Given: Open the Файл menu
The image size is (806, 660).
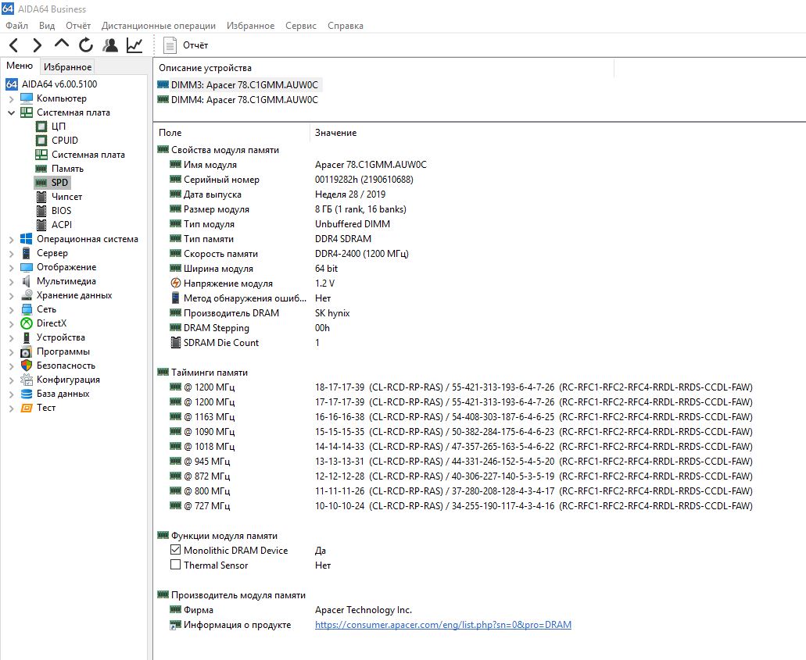Looking at the screenshot, I should point(17,26).
